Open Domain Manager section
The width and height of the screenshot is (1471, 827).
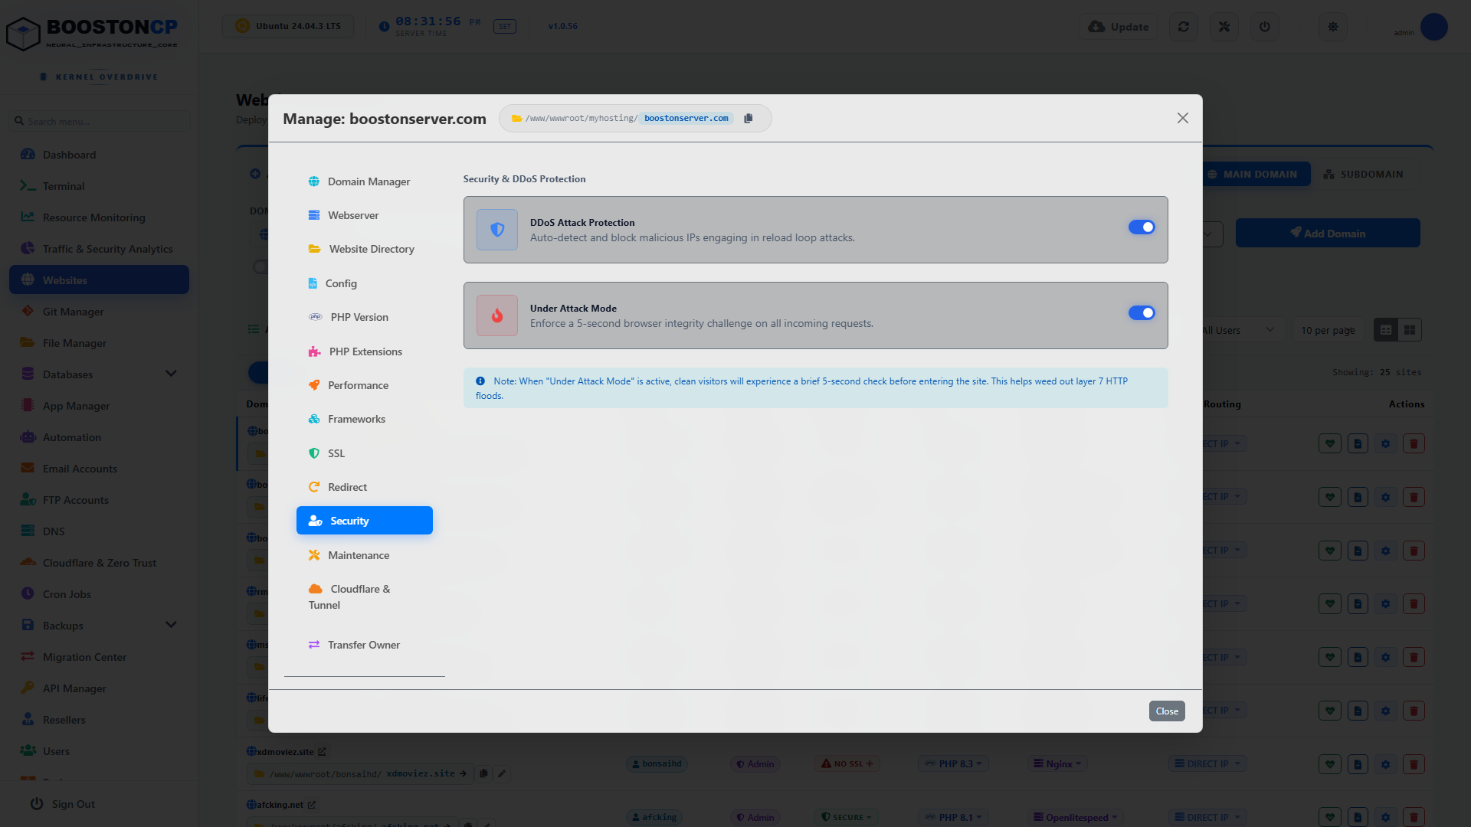[365, 181]
